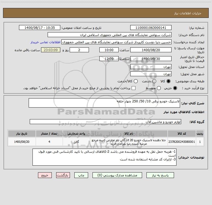Click the remaining days field showing 2
Screen dimensions: 212x205
pyautogui.click(x=79, y=50)
